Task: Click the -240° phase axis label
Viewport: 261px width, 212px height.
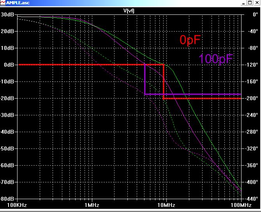Action: [x=252, y=115]
